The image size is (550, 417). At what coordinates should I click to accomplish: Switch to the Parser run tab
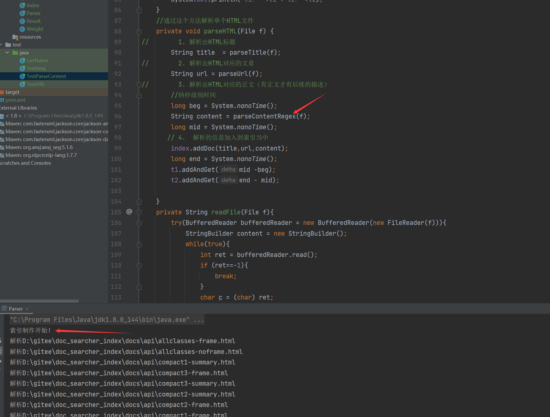click(x=16, y=309)
